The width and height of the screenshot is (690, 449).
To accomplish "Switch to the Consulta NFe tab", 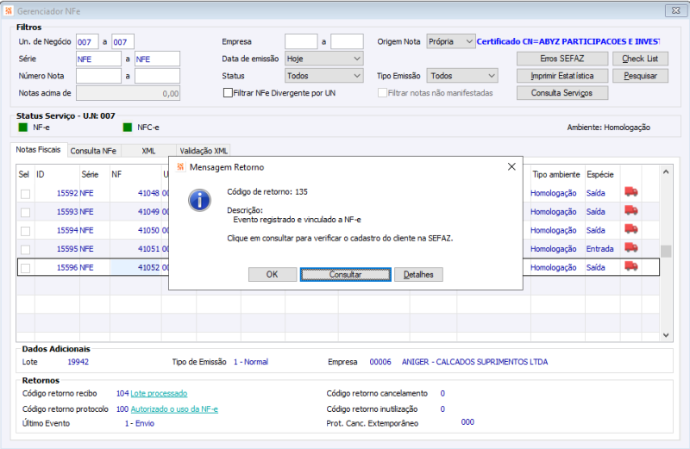I will [93, 151].
